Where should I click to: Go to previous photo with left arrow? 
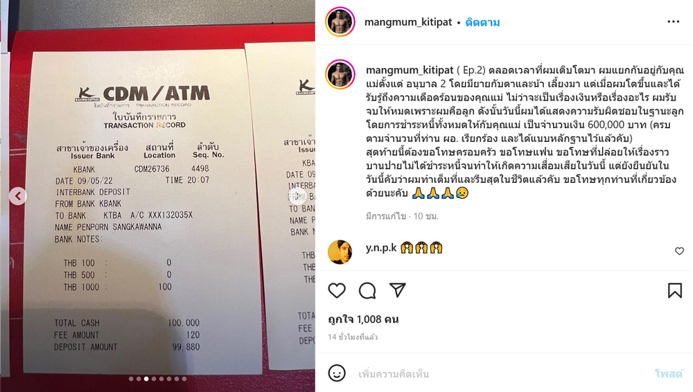click(x=18, y=196)
